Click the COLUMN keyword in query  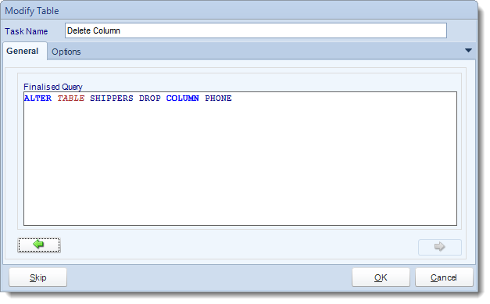click(183, 98)
